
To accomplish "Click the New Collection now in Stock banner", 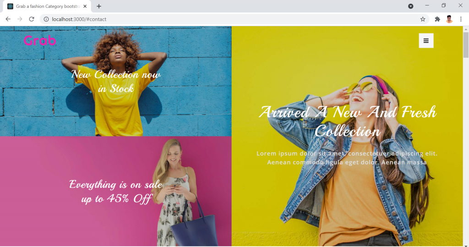I will 116,81.
